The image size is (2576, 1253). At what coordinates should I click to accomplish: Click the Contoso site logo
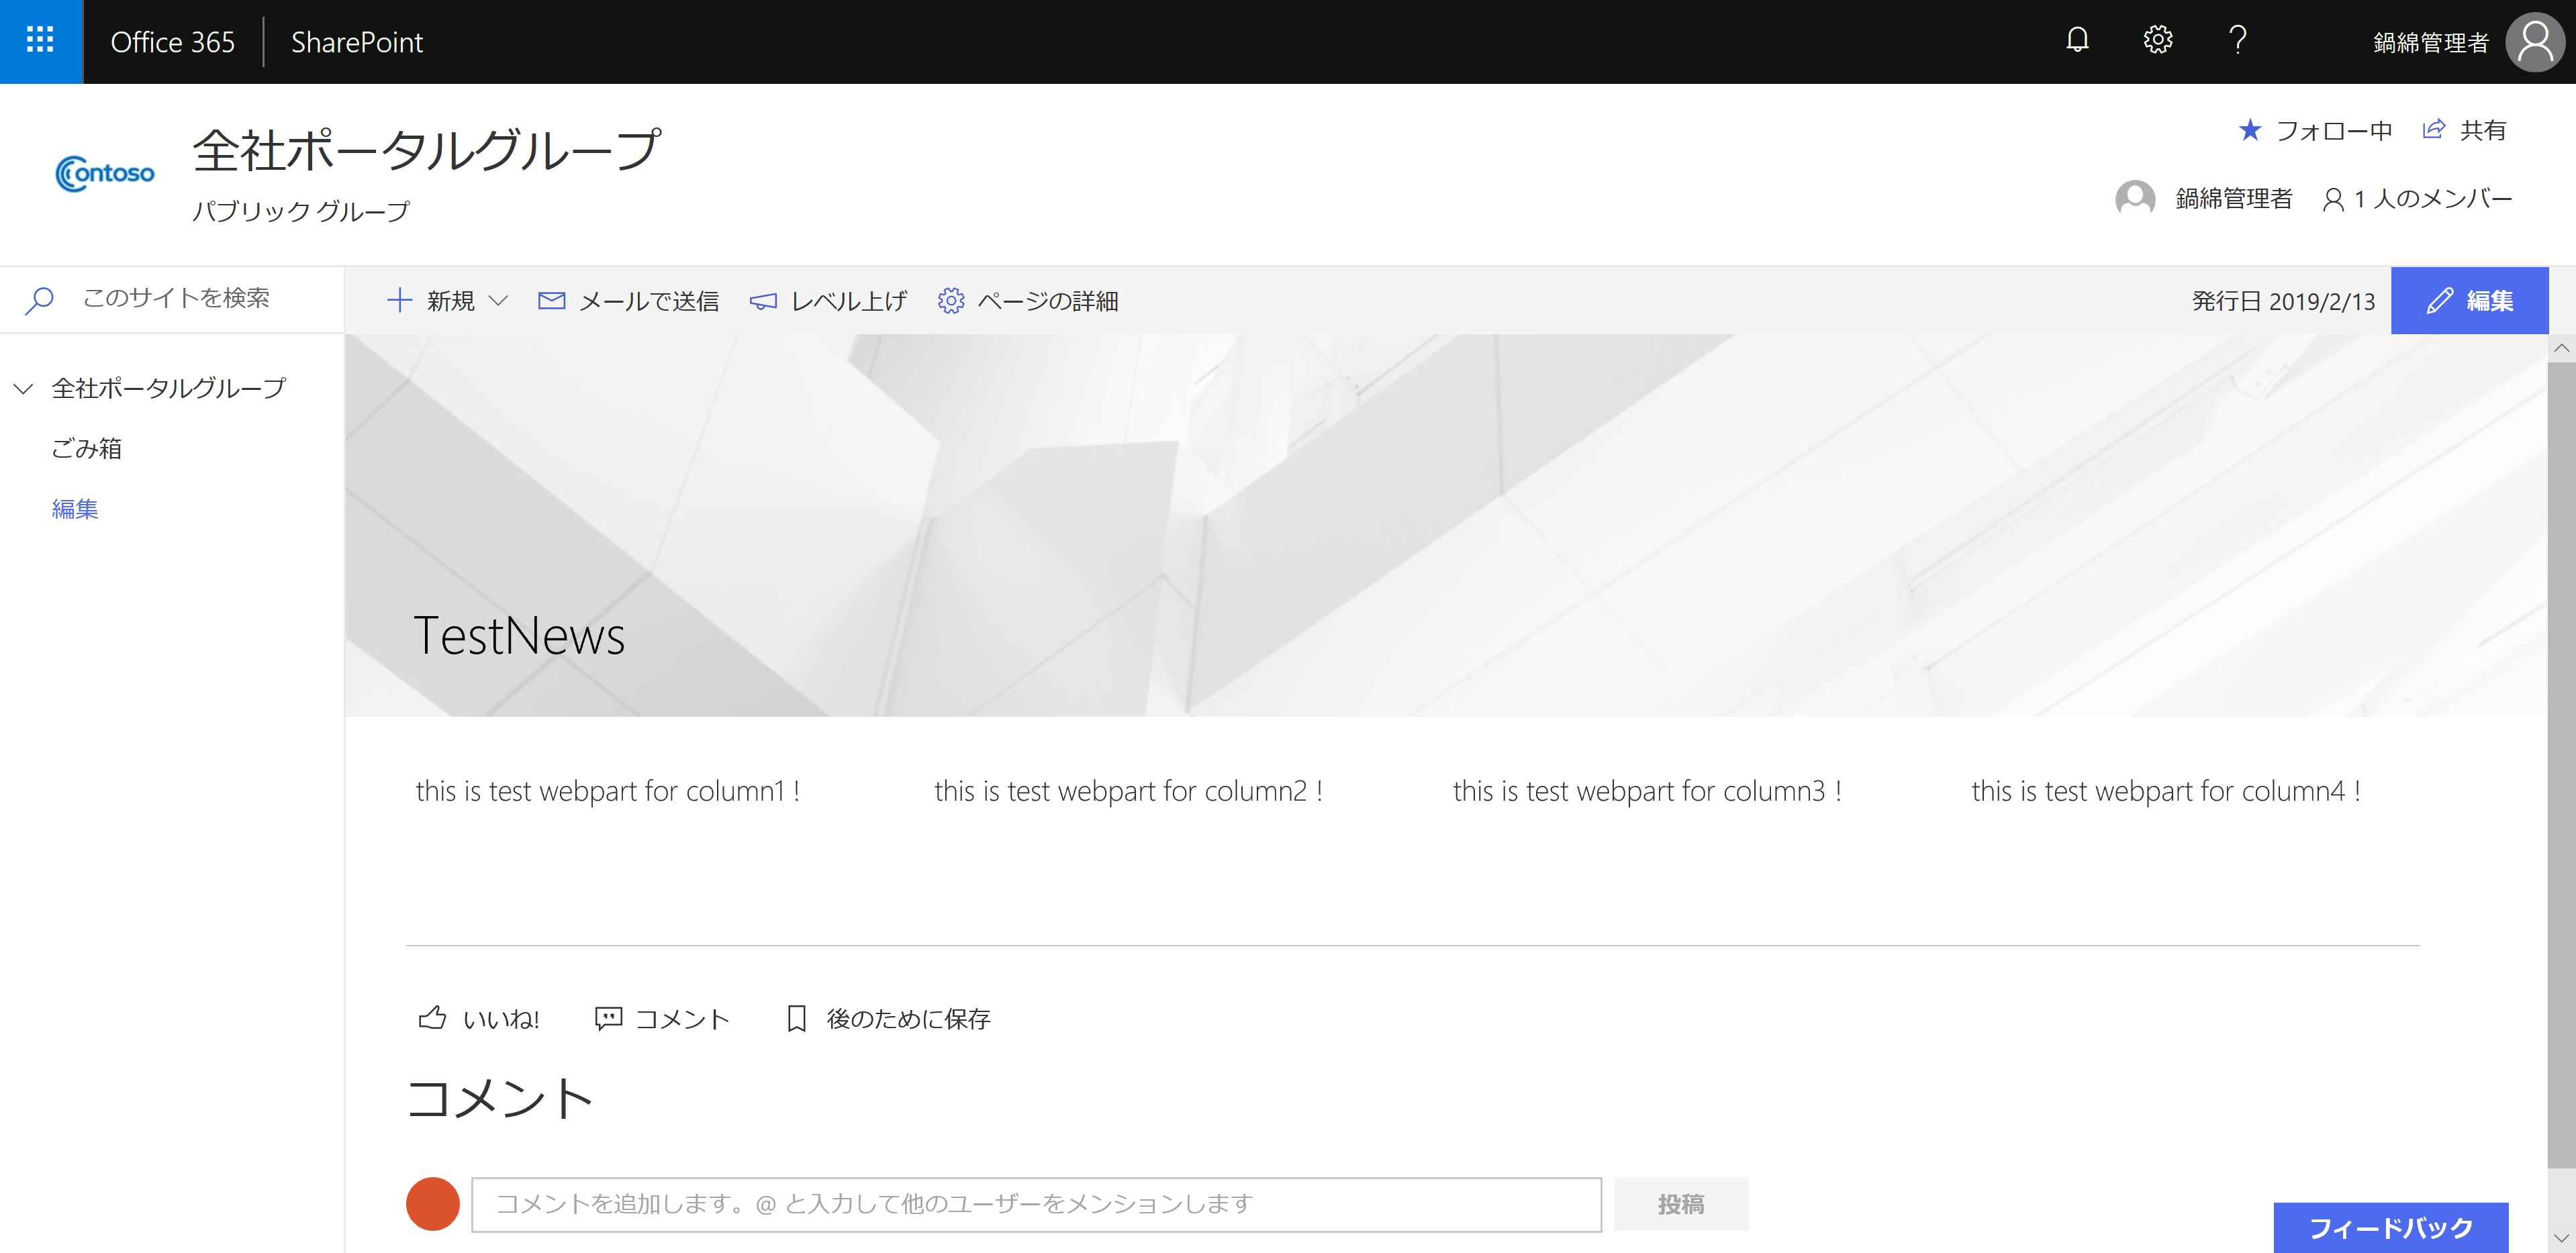(105, 174)
